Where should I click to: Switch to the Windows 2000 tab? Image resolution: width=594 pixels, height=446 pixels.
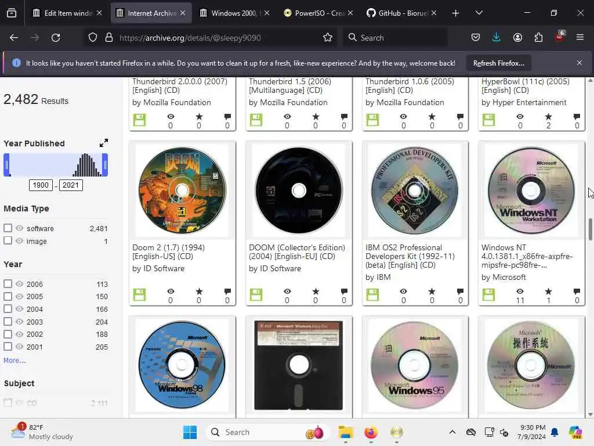point(235,13)
